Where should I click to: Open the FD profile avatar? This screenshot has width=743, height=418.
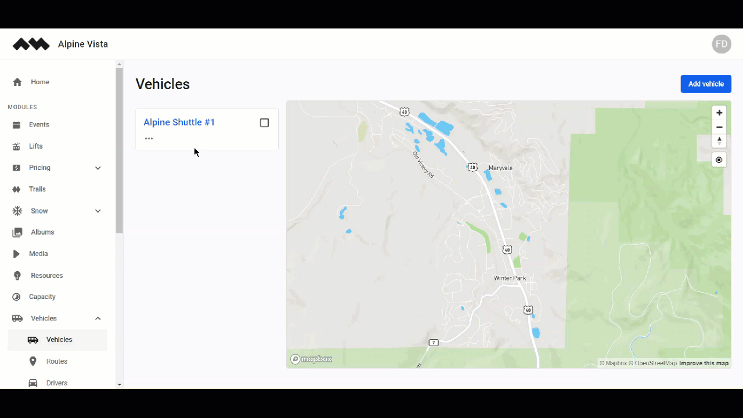(721, 44)
